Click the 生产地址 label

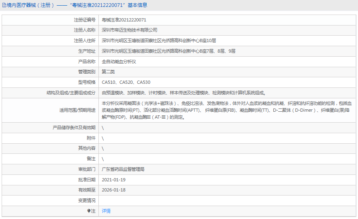tap(87, 51)
